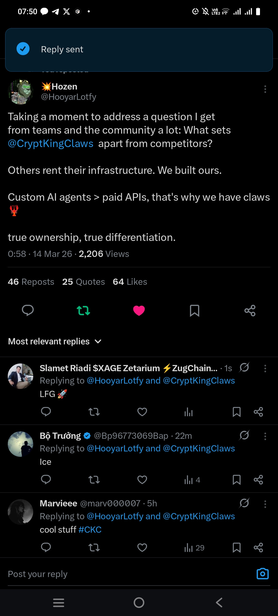Open options menu on Slamet Riadi's reply
278x616 pixels.
pos(265,368)
